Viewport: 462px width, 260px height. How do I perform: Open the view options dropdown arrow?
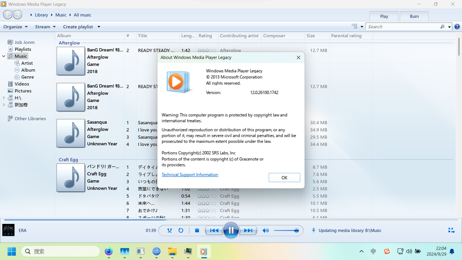pyautogui.click(x=362, y=27)
